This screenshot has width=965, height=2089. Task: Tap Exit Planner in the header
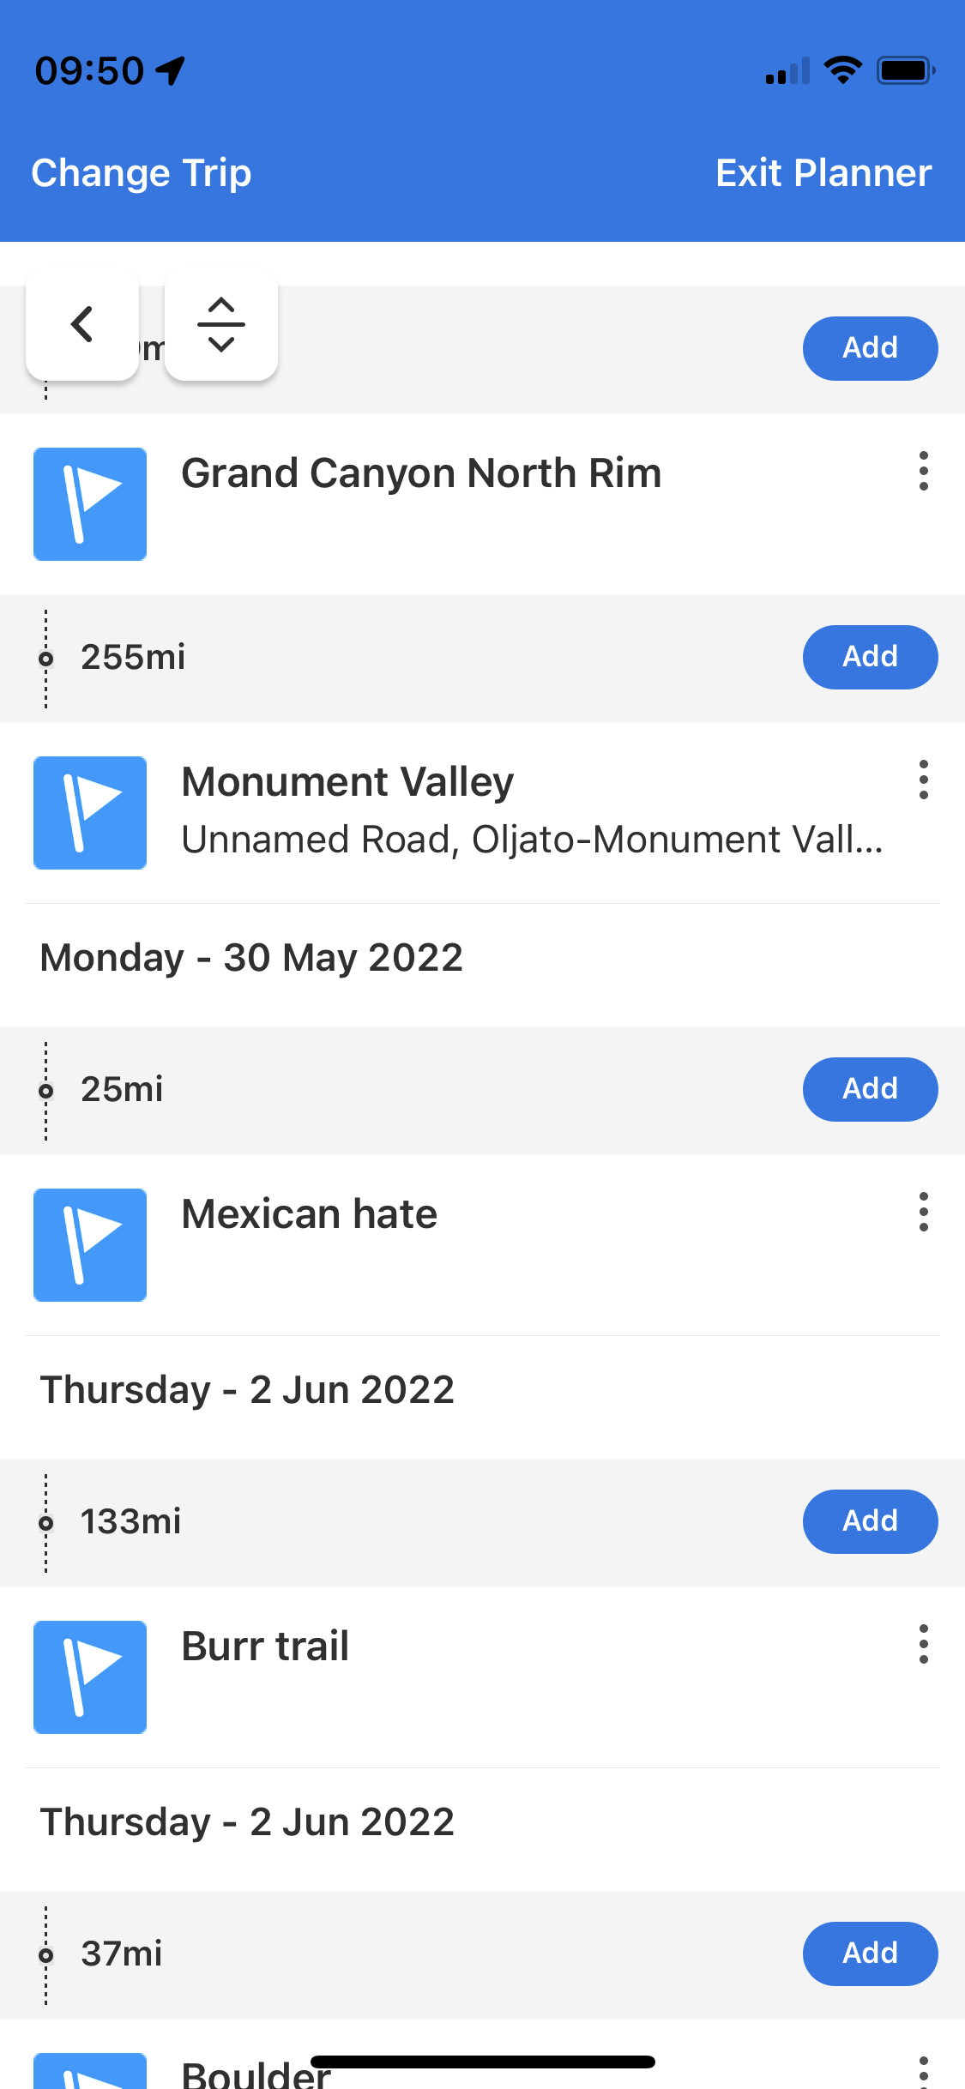[x=823, y=173]
